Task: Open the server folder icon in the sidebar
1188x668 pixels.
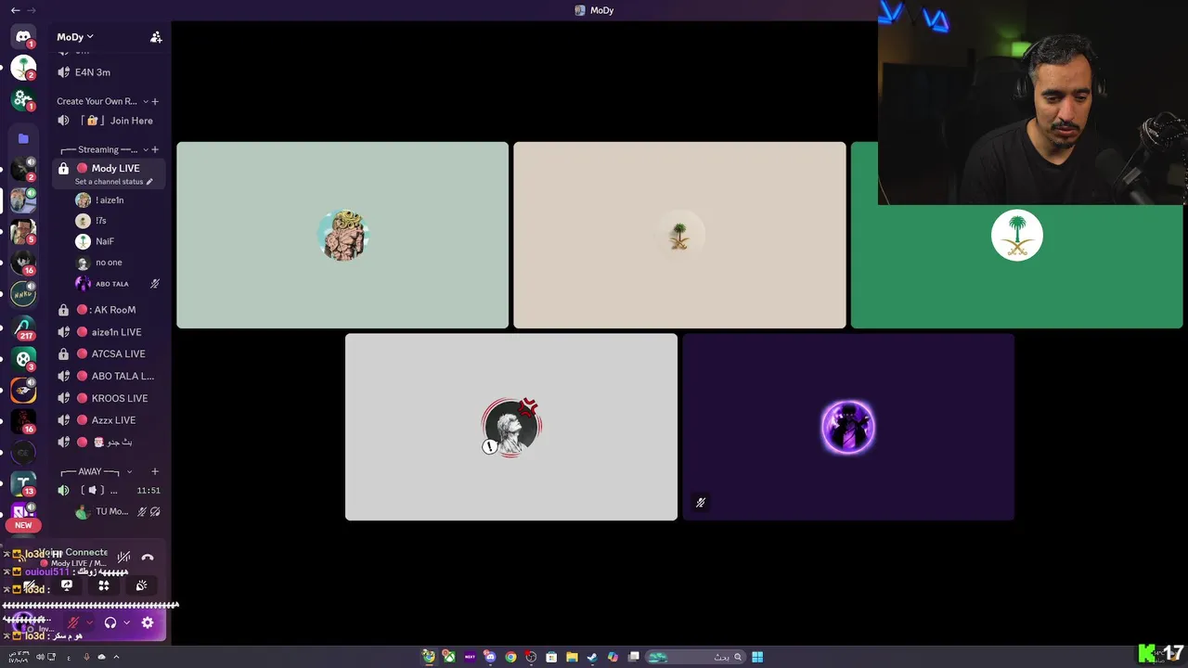Action: 23,139
